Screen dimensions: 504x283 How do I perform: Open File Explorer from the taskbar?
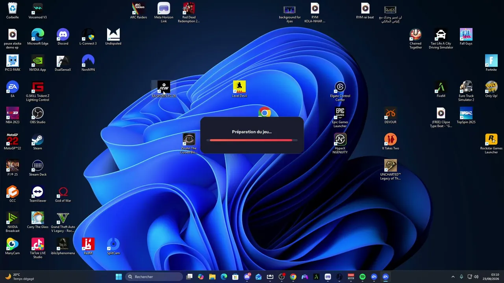(x=212, y=277)
